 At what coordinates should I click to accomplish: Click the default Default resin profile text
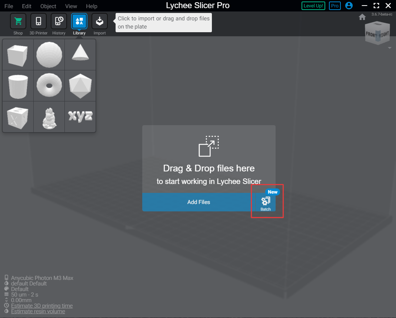pyautogui.click(x=29, y=284)
